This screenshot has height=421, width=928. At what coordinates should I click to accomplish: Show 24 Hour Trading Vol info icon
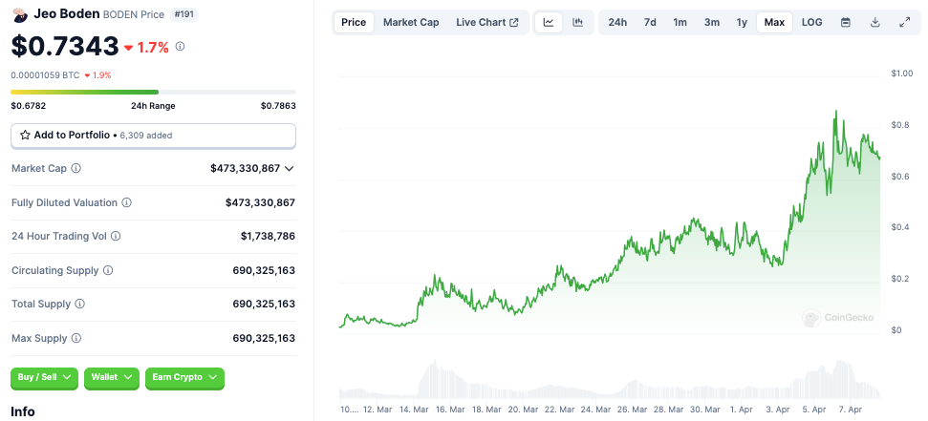tap(116, 236)
